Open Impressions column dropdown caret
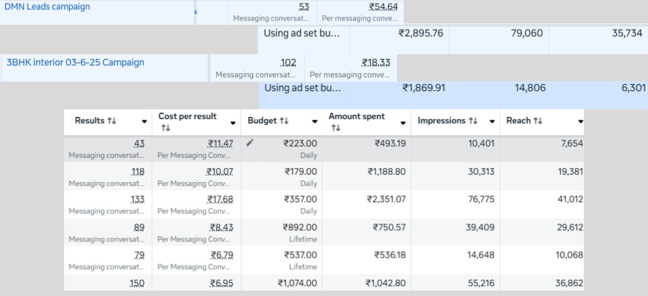 (x=492, y=121)
